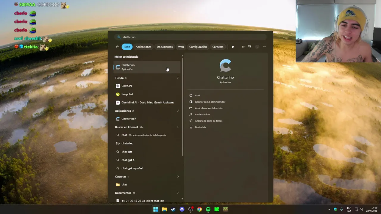
Task: Open the ESP LAA language switcher
Action: (349, 209)
